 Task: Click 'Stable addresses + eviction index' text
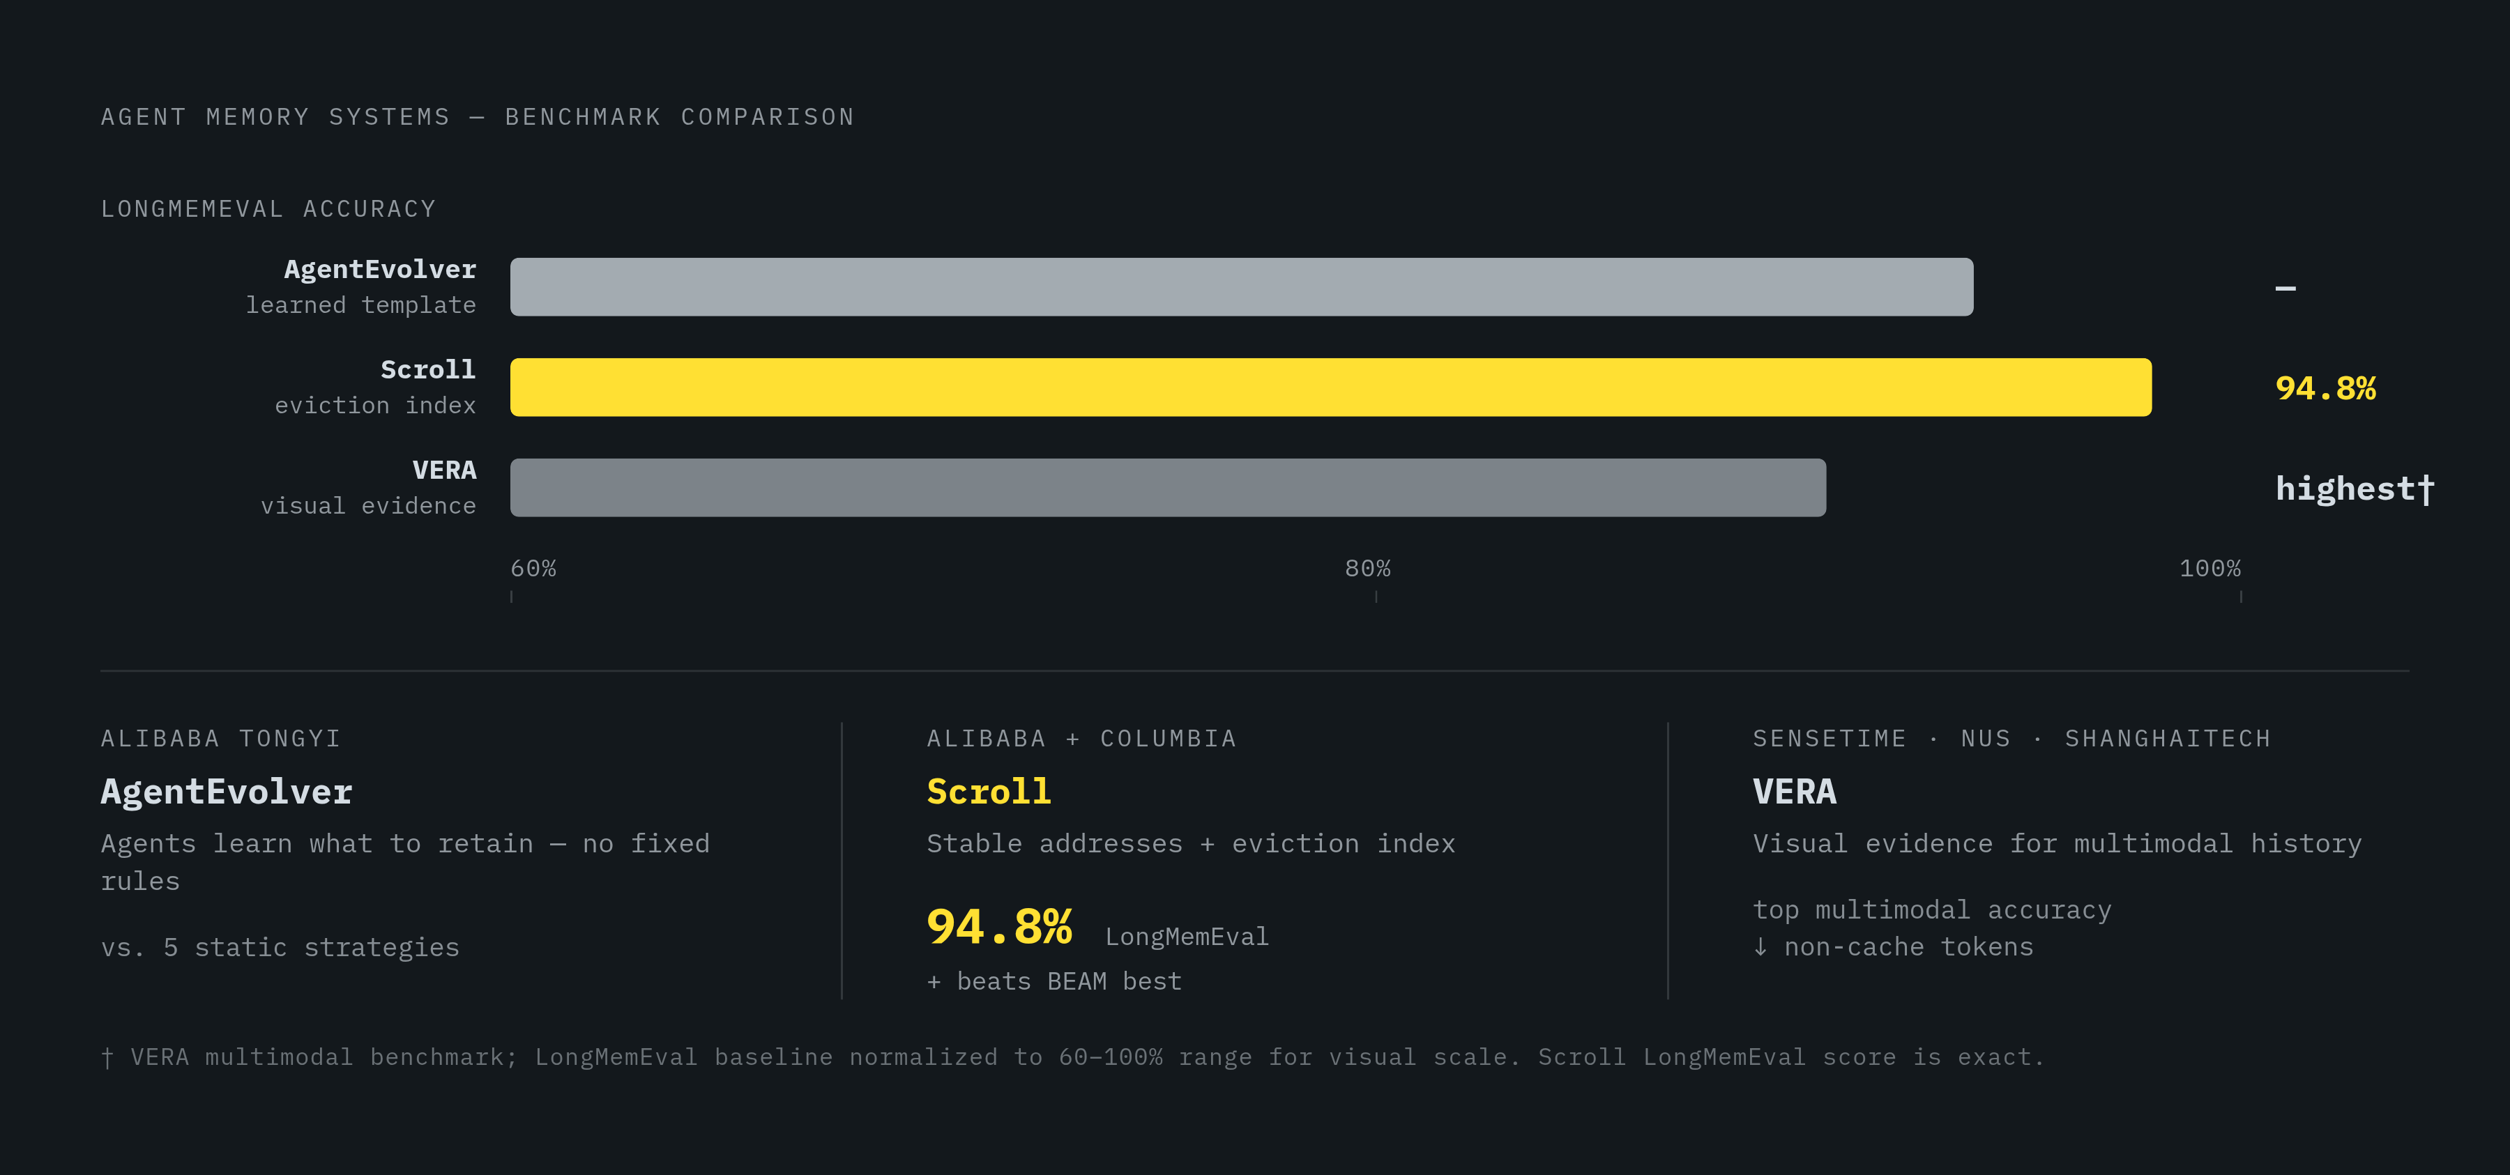pos(1191,844)
